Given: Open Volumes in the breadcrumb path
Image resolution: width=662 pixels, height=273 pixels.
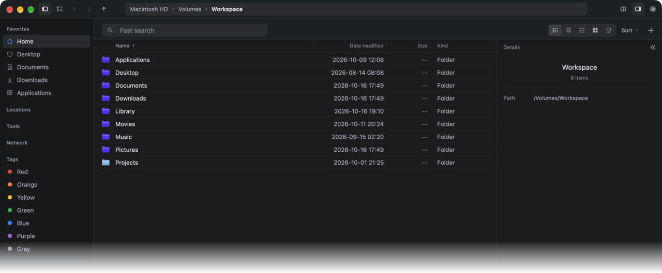Looking at the screenshot, I should [190, 9].
